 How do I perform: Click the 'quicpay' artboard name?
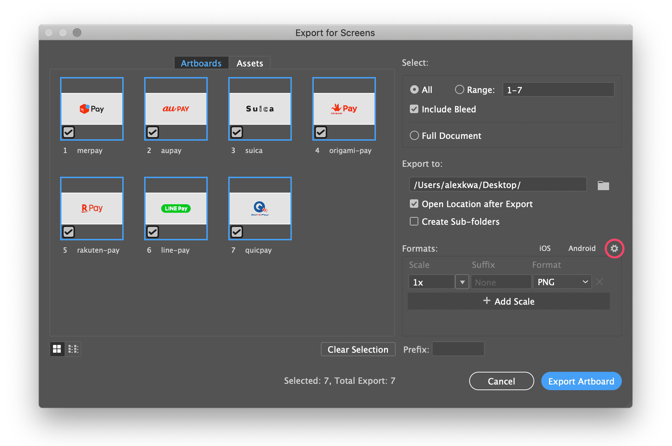[x=258, y=250]
